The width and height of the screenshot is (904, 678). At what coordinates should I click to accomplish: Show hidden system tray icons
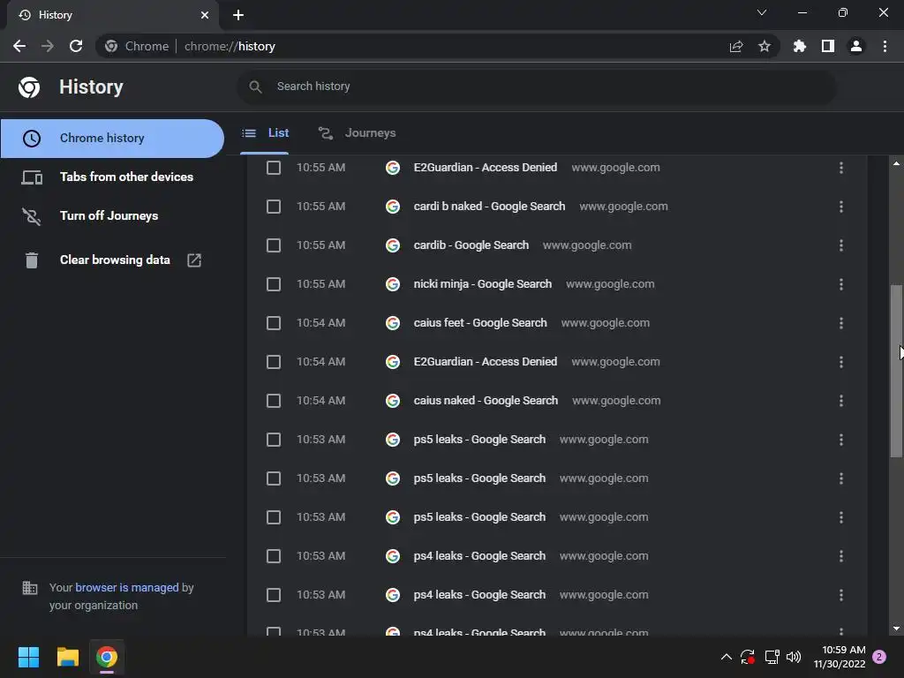coord(727,657)
